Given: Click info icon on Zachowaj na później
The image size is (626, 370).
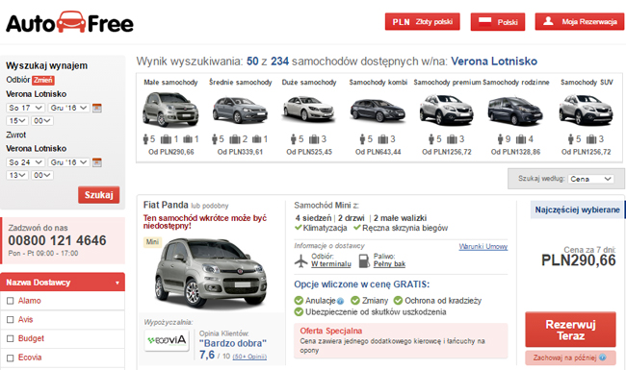Looking at the screenshot, I should 603,358.
